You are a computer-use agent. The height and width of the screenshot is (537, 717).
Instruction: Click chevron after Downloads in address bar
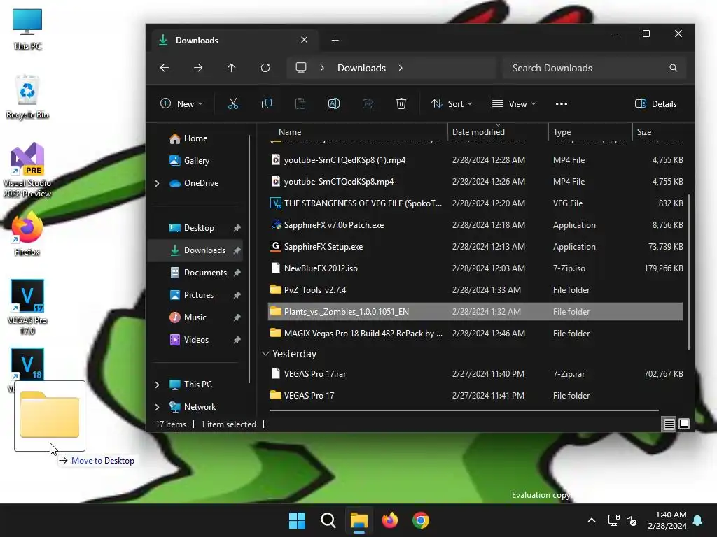(401, 68)
